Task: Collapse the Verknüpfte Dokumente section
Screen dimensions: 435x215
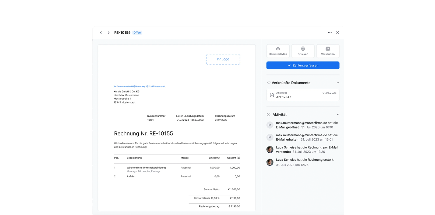Action: pos(338,83)
